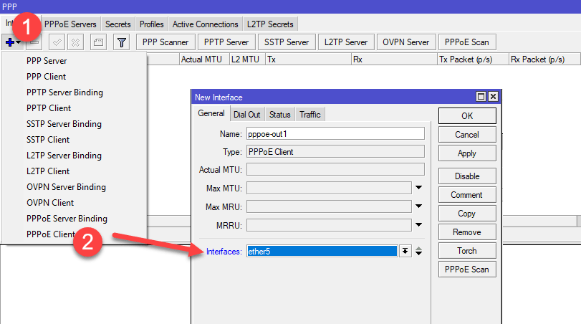The image size is (581, 324).
Task: Click the Name field containing pppoe-out1
Action: pos(335,134)
